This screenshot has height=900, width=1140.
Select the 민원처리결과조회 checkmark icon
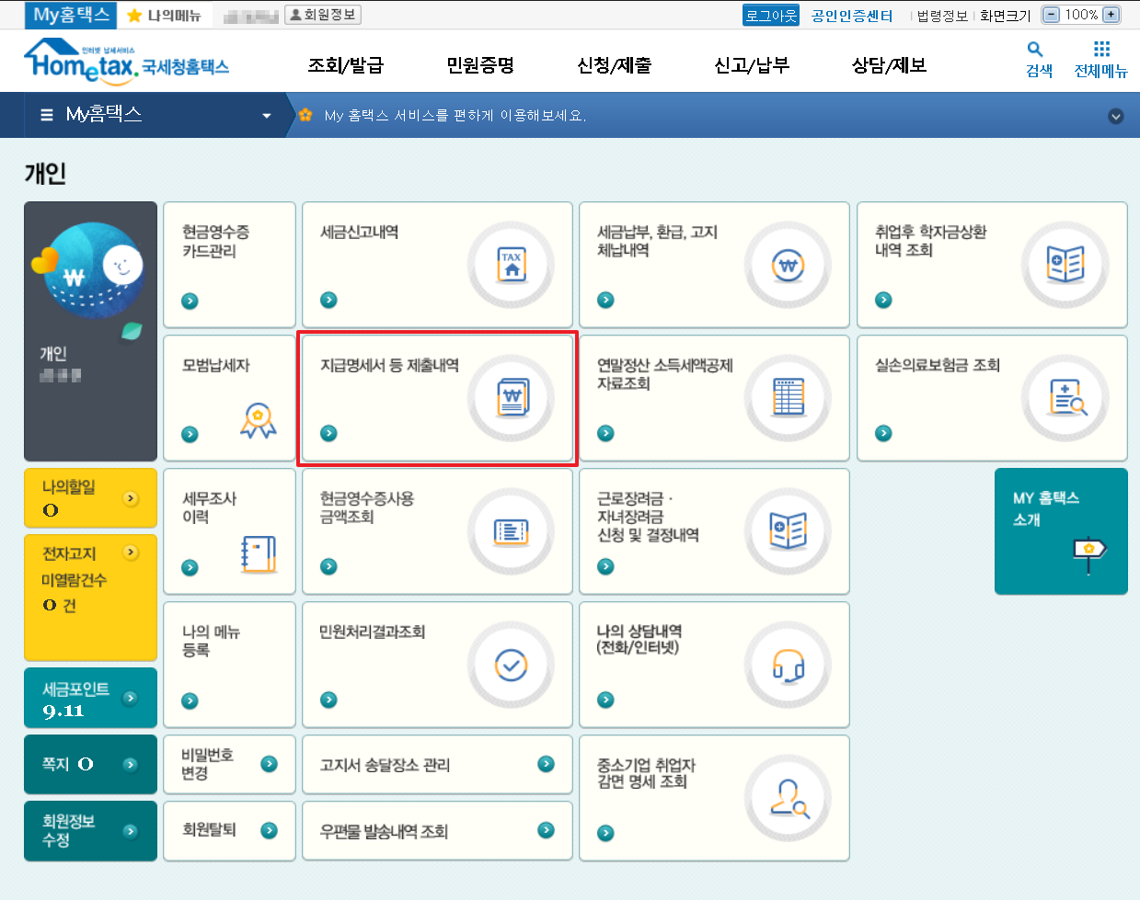point(511,665)
